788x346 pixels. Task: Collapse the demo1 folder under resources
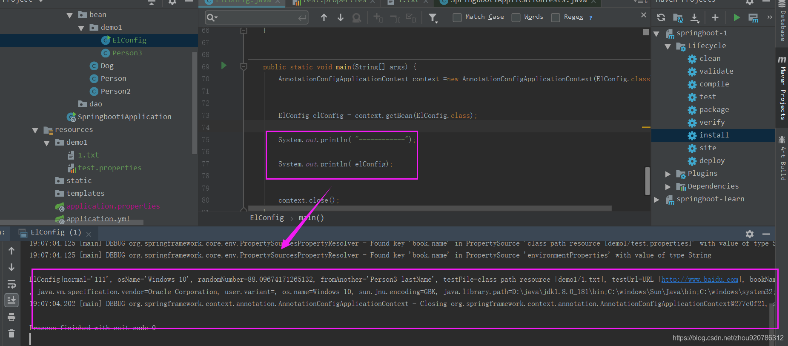click(47, 143)
